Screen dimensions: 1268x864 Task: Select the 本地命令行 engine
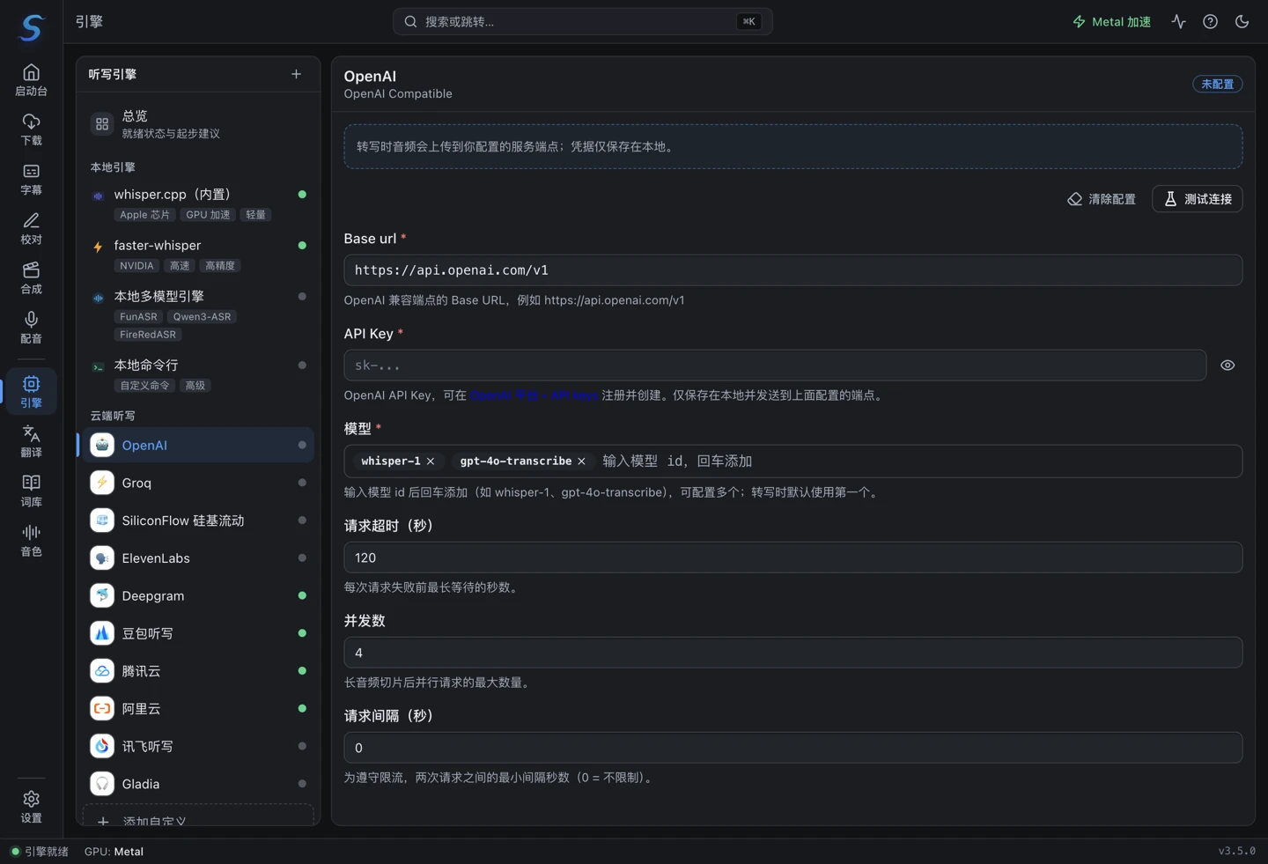click(198, 374)
